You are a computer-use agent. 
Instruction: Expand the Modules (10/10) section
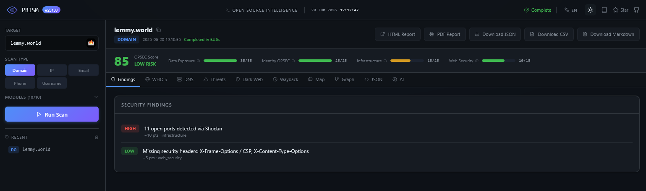pos(52,97)
